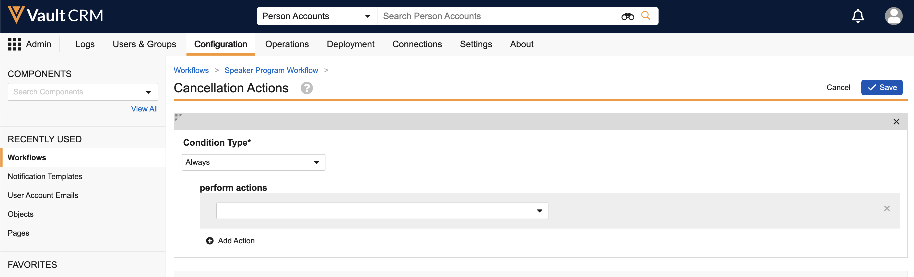Remove the empty action row
Screen dimensions: 914x277
[887, 208]
